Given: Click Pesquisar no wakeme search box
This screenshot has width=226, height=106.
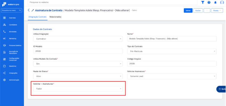Looking at the screenshot, I should click(x=113, y=2).
